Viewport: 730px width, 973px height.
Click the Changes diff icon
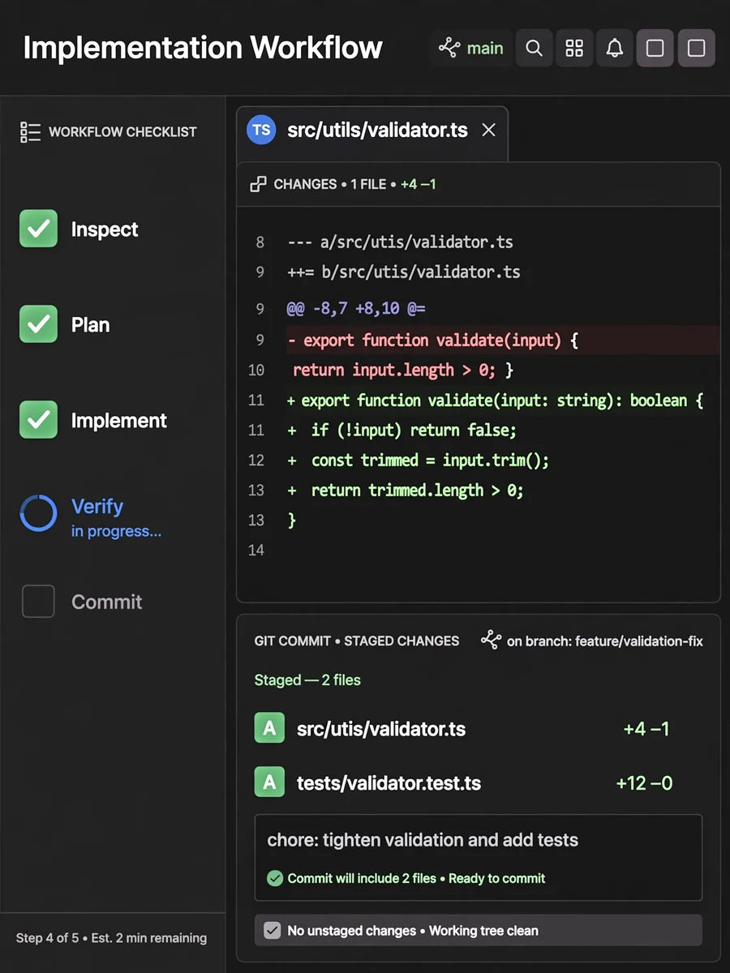coord(258,184)
